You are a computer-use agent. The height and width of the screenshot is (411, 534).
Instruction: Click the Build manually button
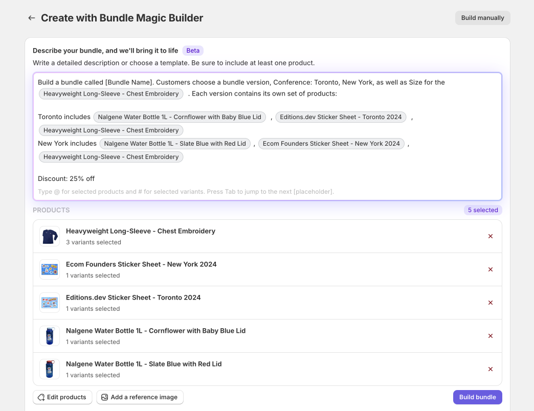pyautogui.click(x=482, y=18)
